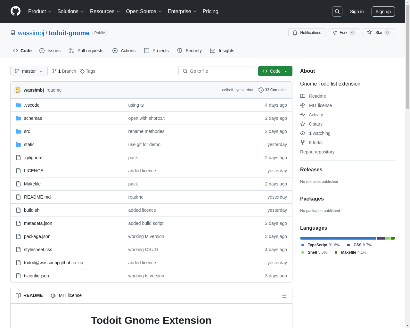Fork the repository
This screenshot has height=328, width=410.
(344, 33)
